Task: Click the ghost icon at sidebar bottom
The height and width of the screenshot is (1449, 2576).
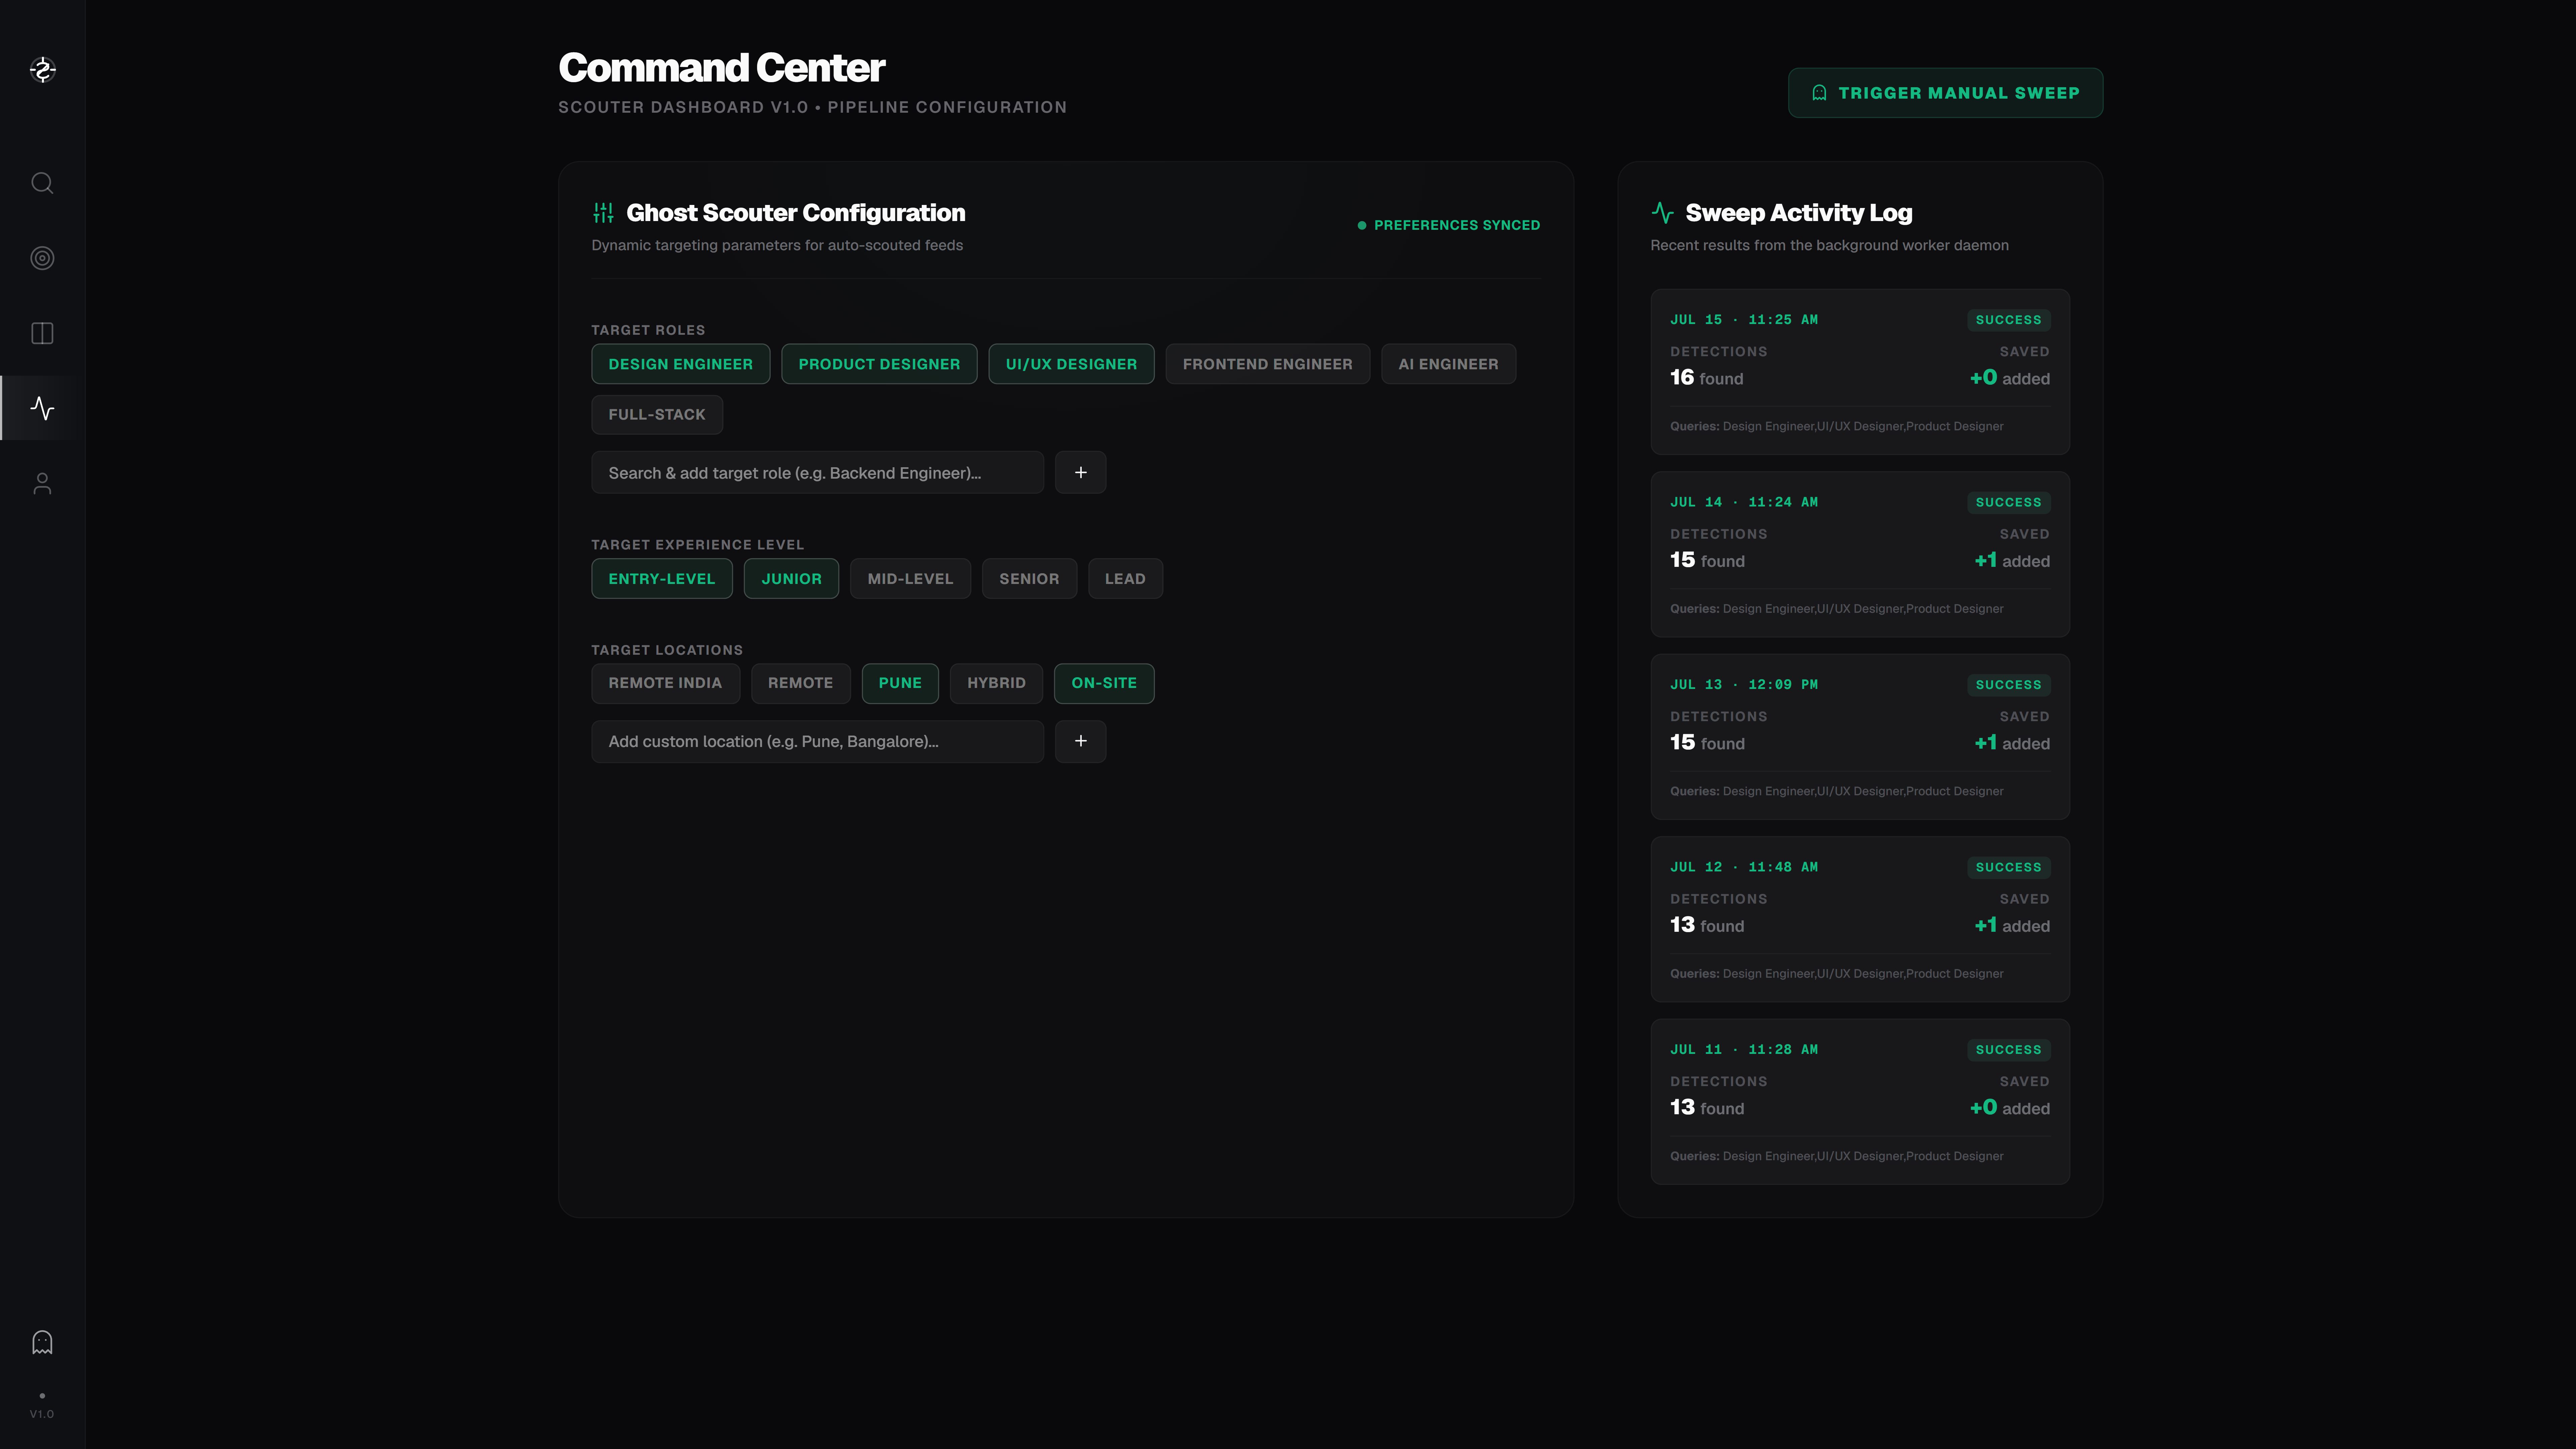Action: coord(42,1342)
